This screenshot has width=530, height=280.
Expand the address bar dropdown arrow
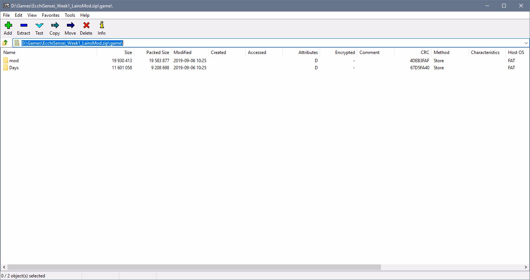[x=526, y=43]
